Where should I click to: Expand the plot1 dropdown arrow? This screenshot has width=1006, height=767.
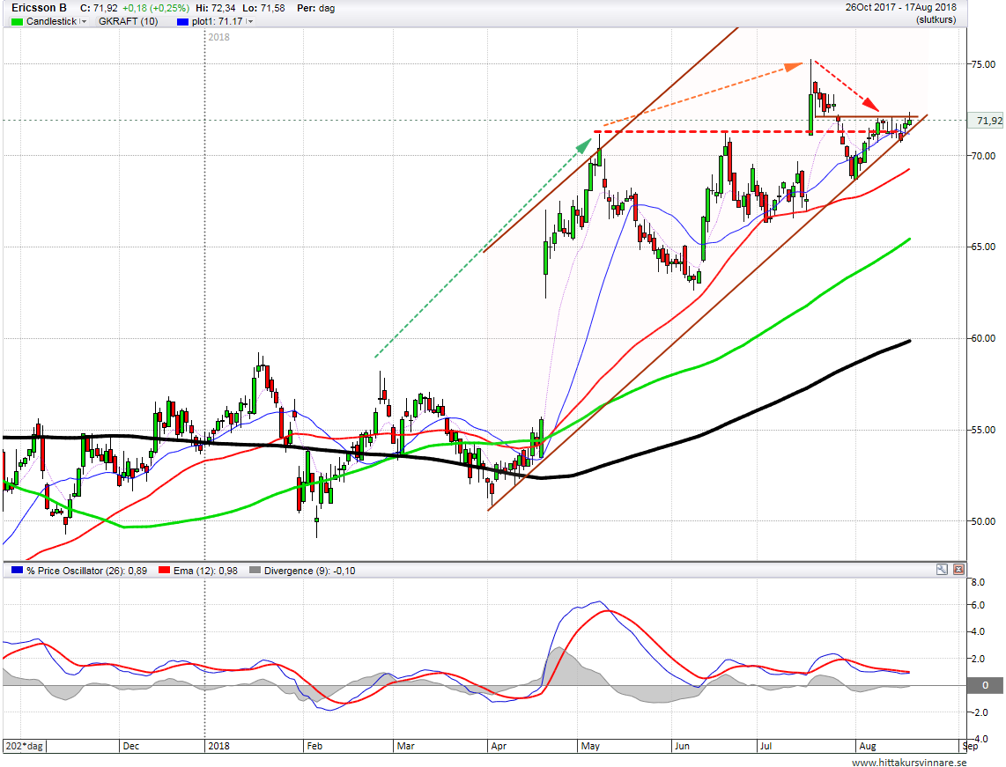[x=249, y=22]
